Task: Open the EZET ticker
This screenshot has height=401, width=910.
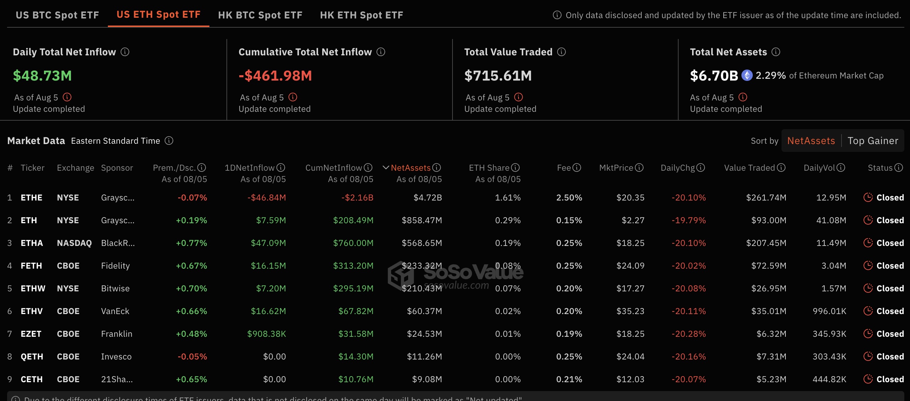Action: (31, 334)
